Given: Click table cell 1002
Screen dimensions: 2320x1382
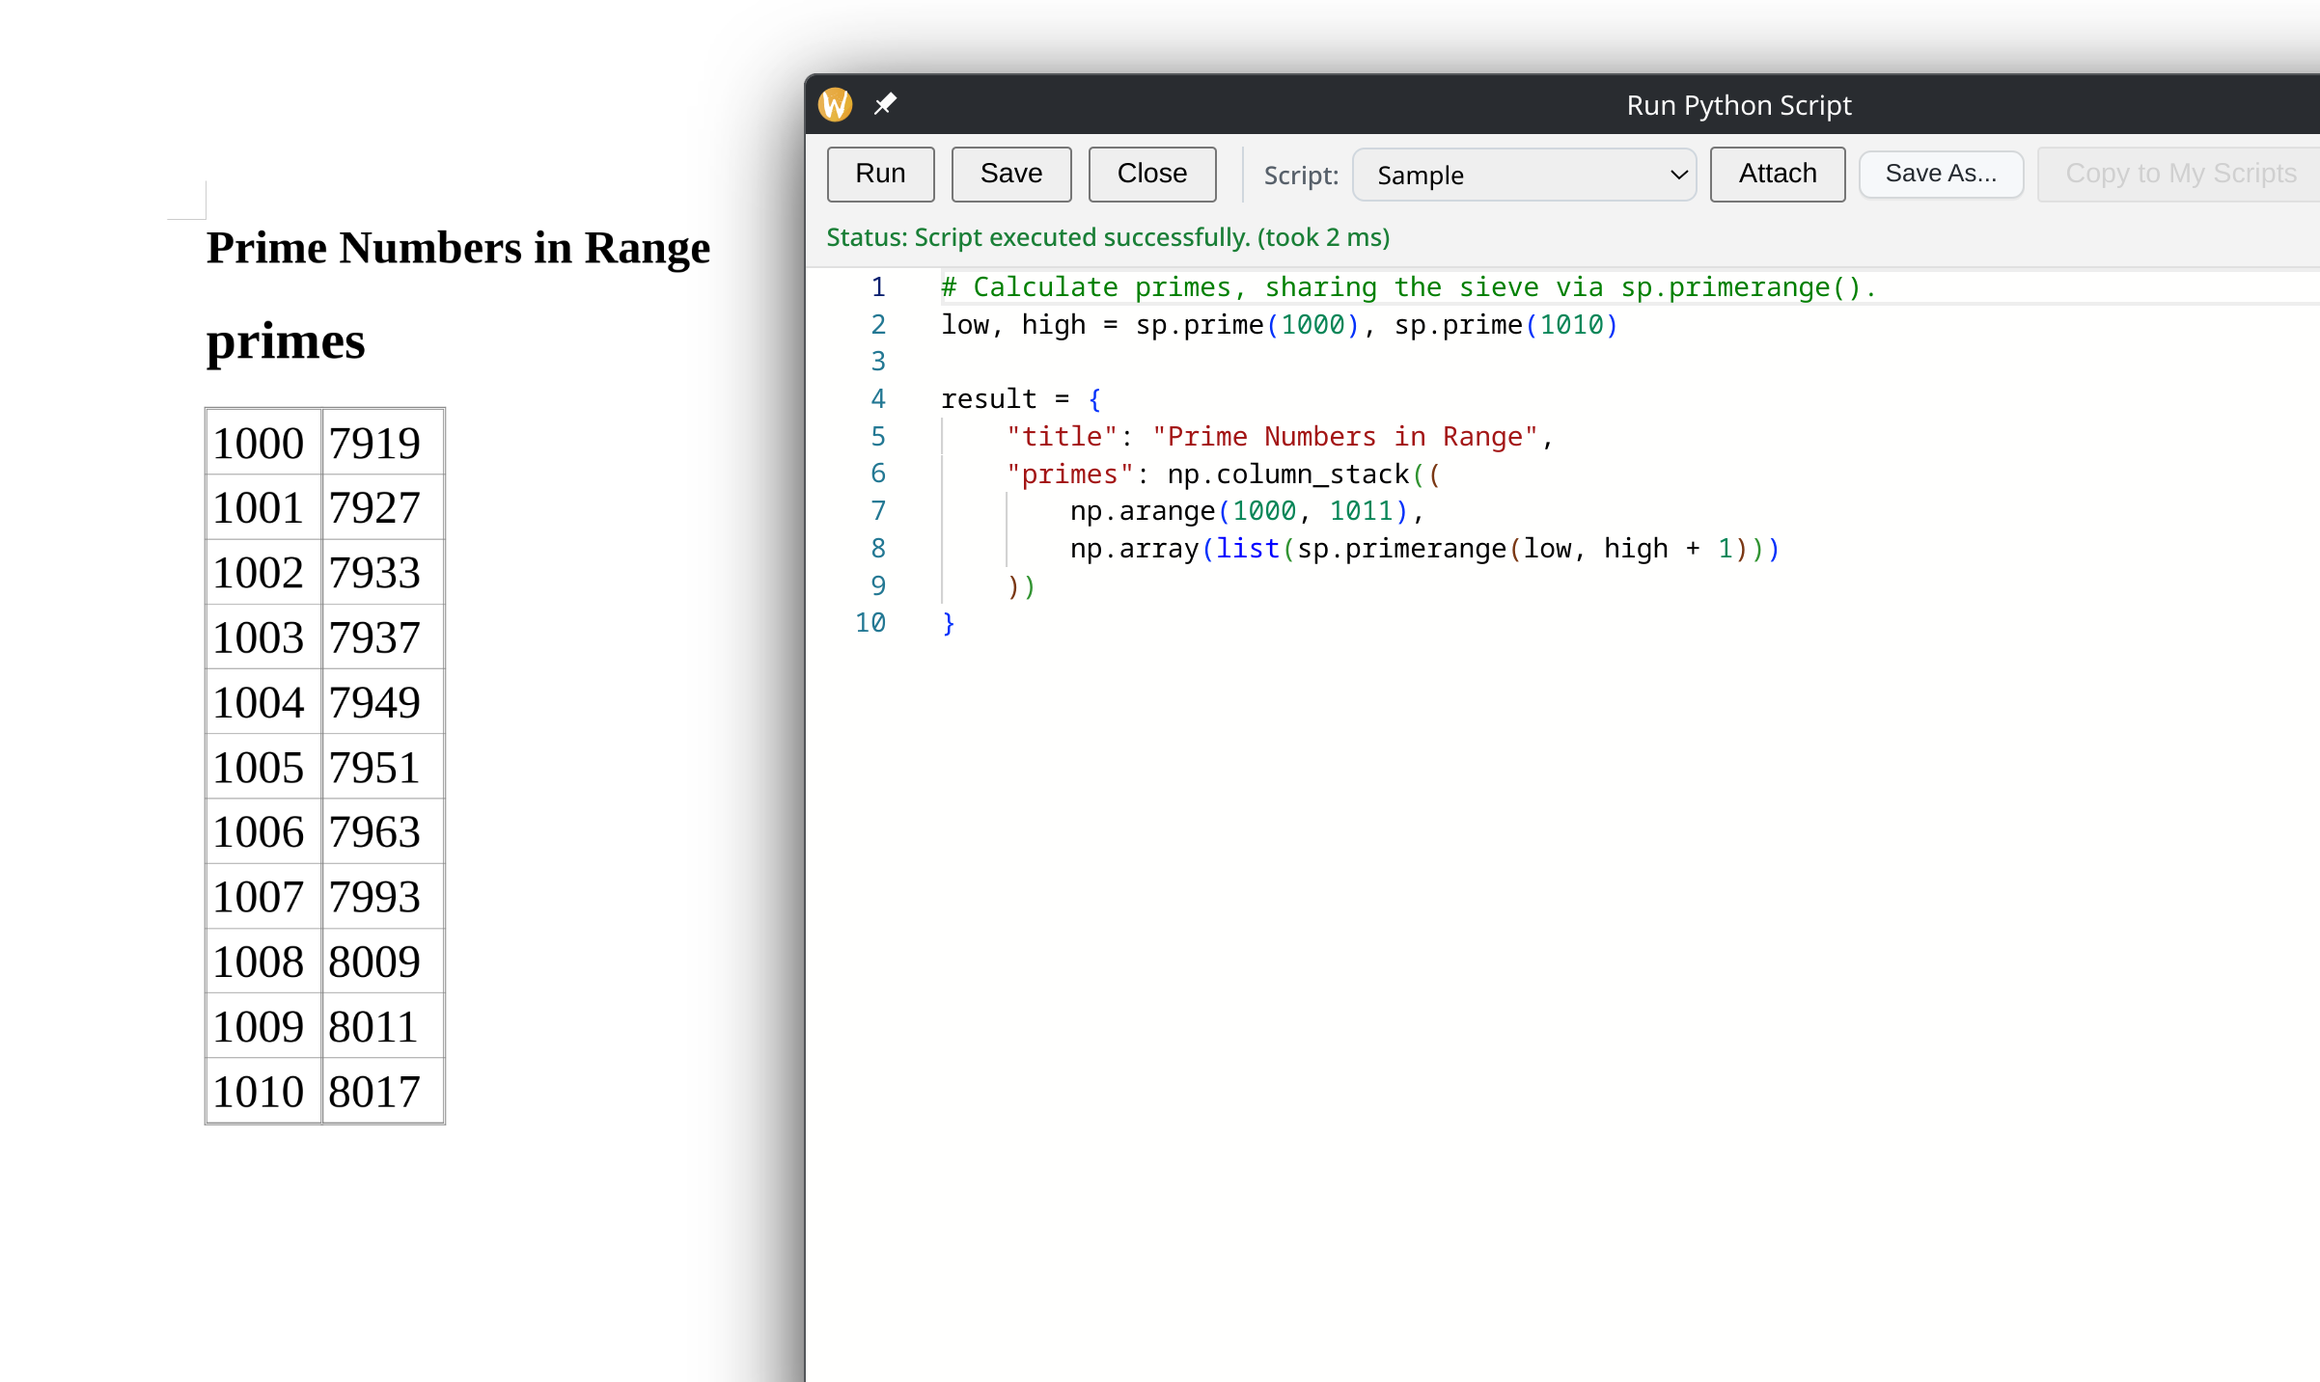Looking at the screenshot, I should [x=262, y=573].
